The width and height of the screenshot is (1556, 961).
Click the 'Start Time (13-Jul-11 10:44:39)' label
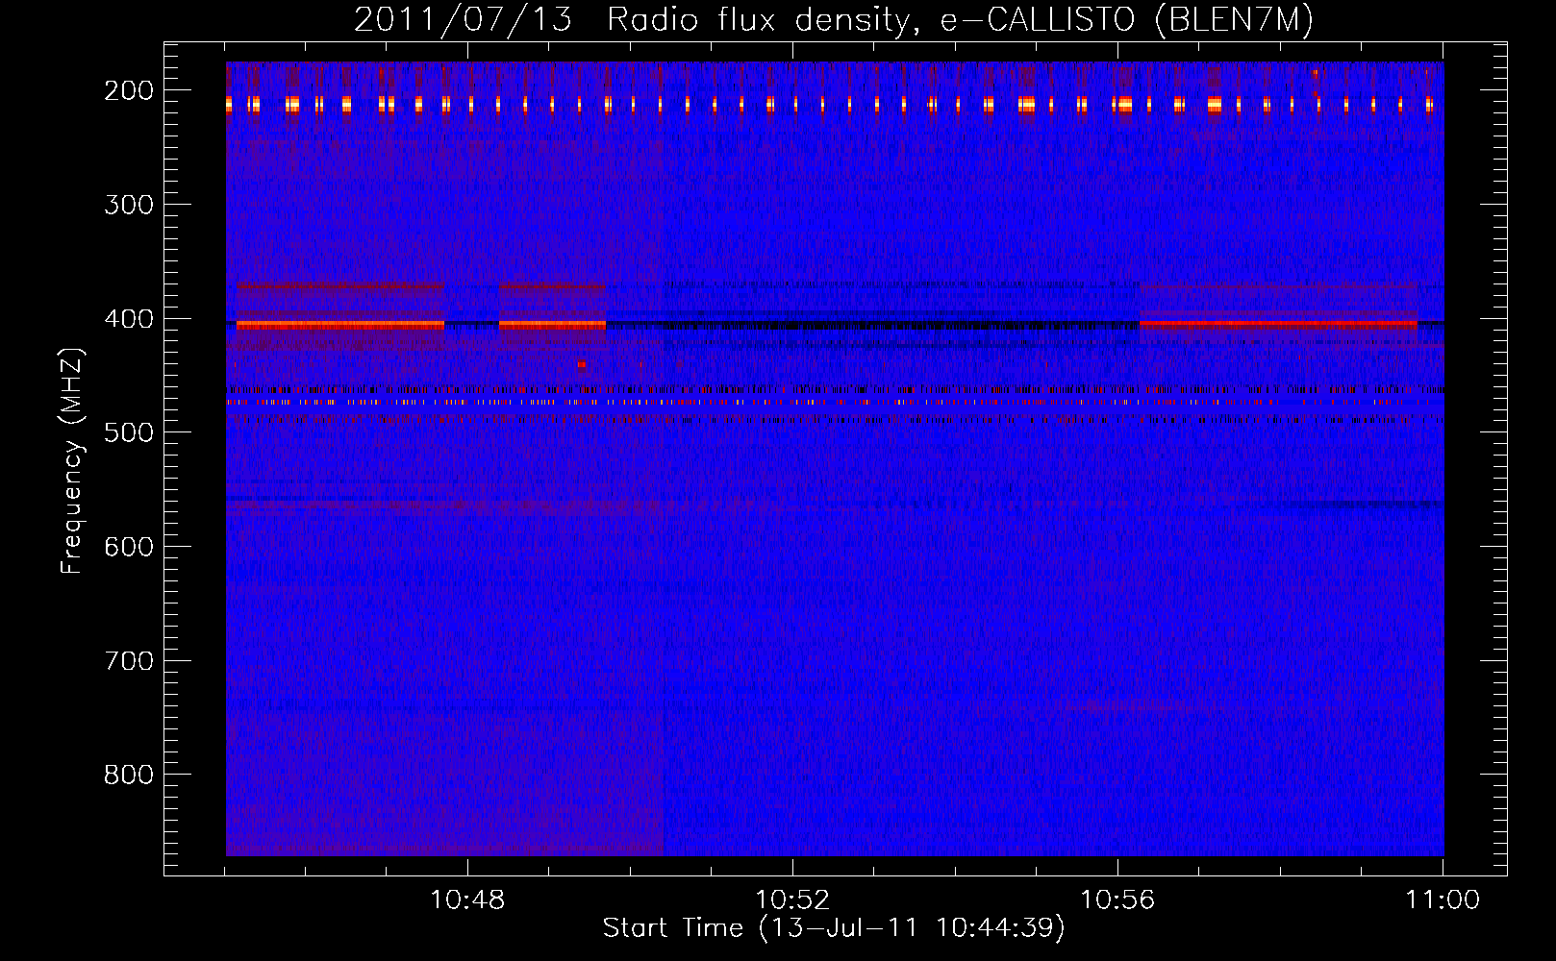coord(834,928)
